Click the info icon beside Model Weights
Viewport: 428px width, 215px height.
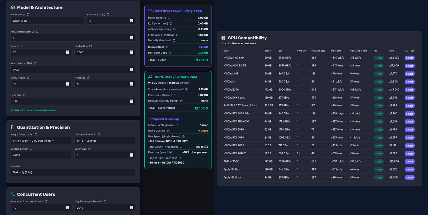point(169,18)
